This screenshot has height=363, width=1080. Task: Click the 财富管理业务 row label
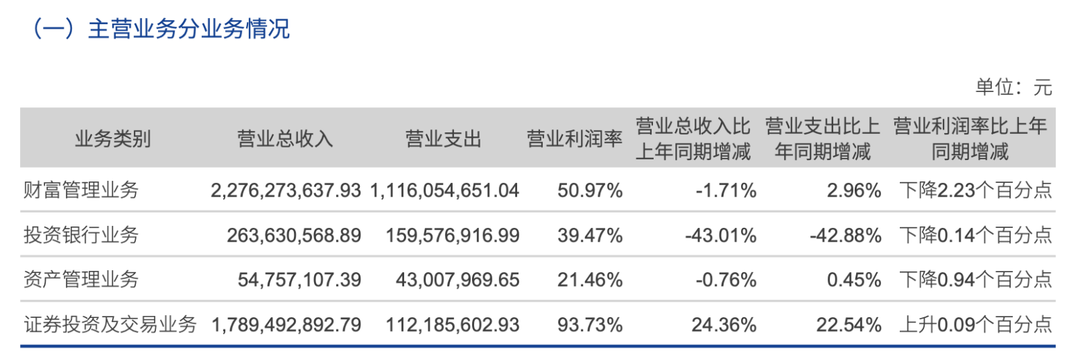[x=81, y=191]
